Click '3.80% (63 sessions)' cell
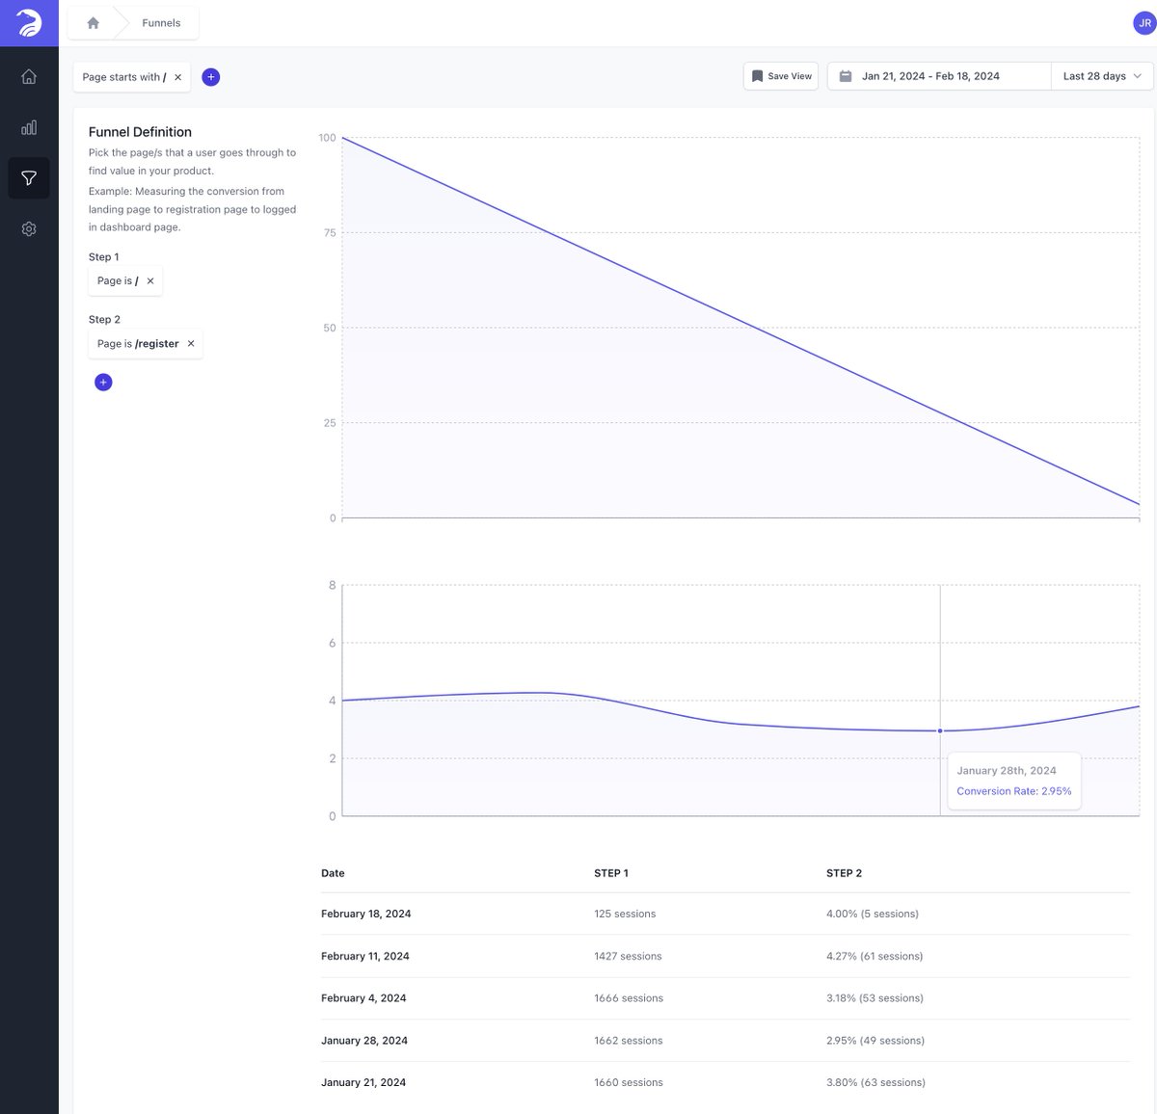The image size is (1157, 1114). click(875, 1083)
